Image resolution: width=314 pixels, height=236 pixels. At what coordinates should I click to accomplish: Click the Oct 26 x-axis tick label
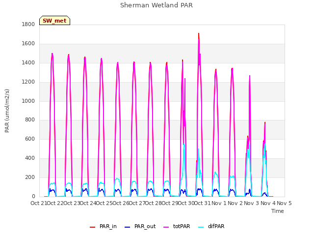point(121,203)
